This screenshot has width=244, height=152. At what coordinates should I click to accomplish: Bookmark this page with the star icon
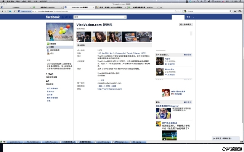[176, 11]
